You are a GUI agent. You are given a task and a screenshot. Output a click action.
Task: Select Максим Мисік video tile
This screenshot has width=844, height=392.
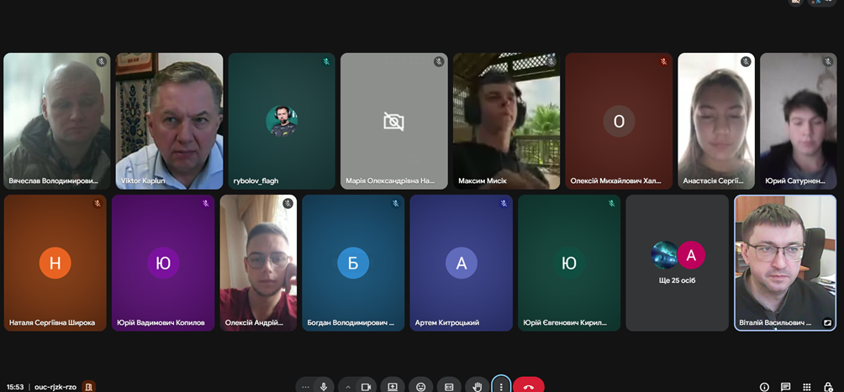tap(507, 121)
